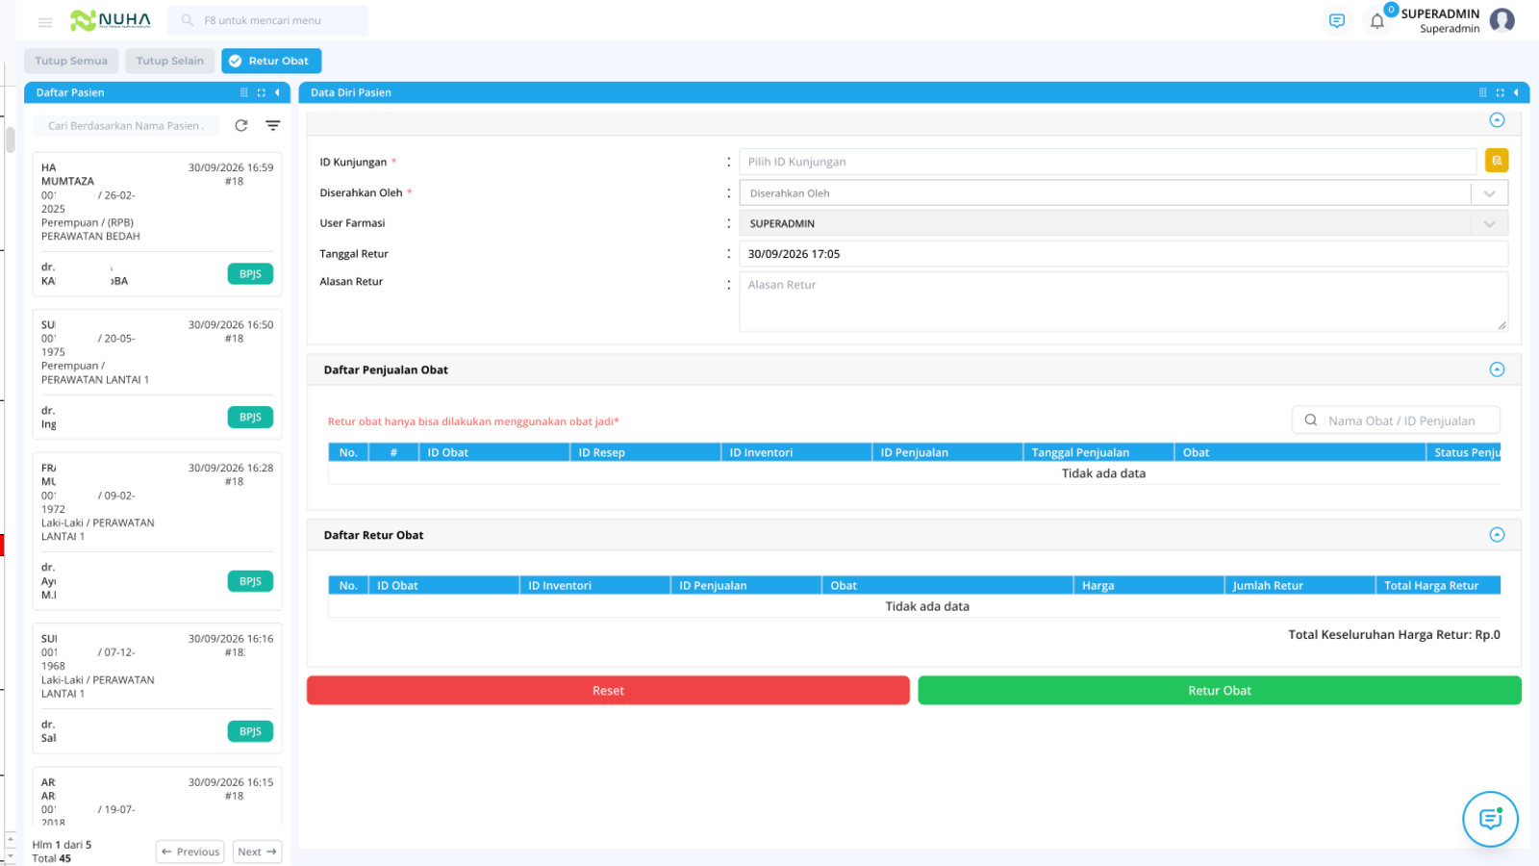Go to the Next patient page
The image size is (1539, 866).
(257, 852)
